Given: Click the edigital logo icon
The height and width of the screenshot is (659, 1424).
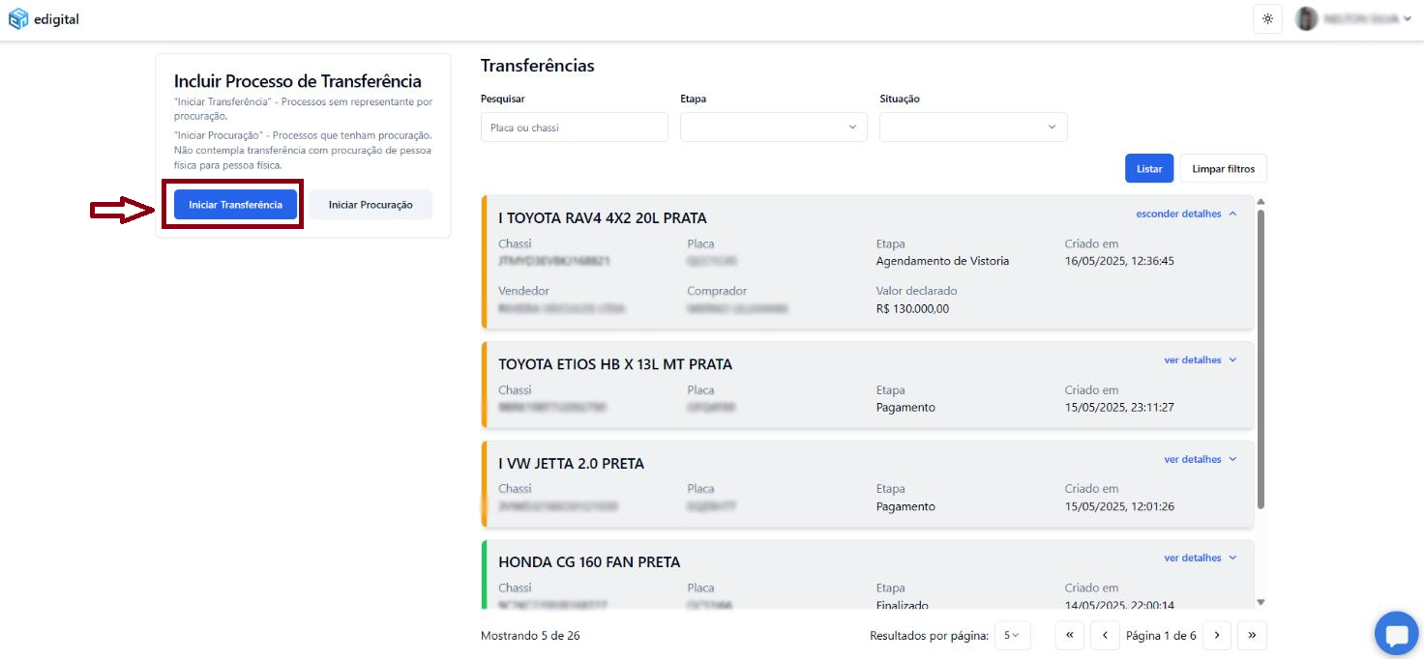Looking at the screenshot, I should [18, 19].
